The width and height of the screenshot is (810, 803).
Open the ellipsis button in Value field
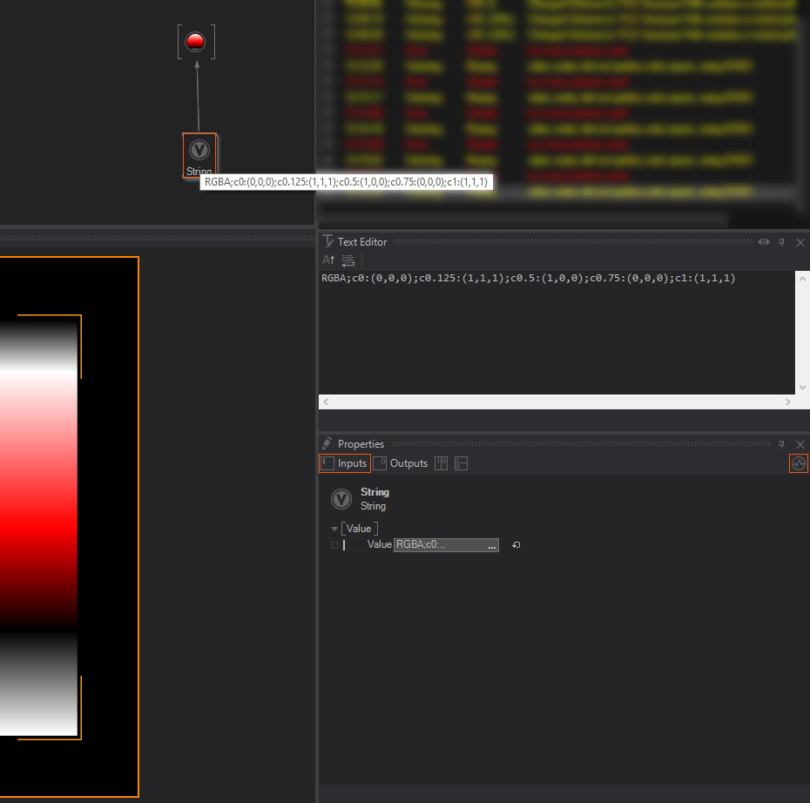coord(492,545)
